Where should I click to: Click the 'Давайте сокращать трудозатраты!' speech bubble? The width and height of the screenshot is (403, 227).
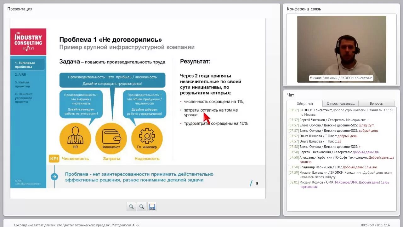(112, 80)
